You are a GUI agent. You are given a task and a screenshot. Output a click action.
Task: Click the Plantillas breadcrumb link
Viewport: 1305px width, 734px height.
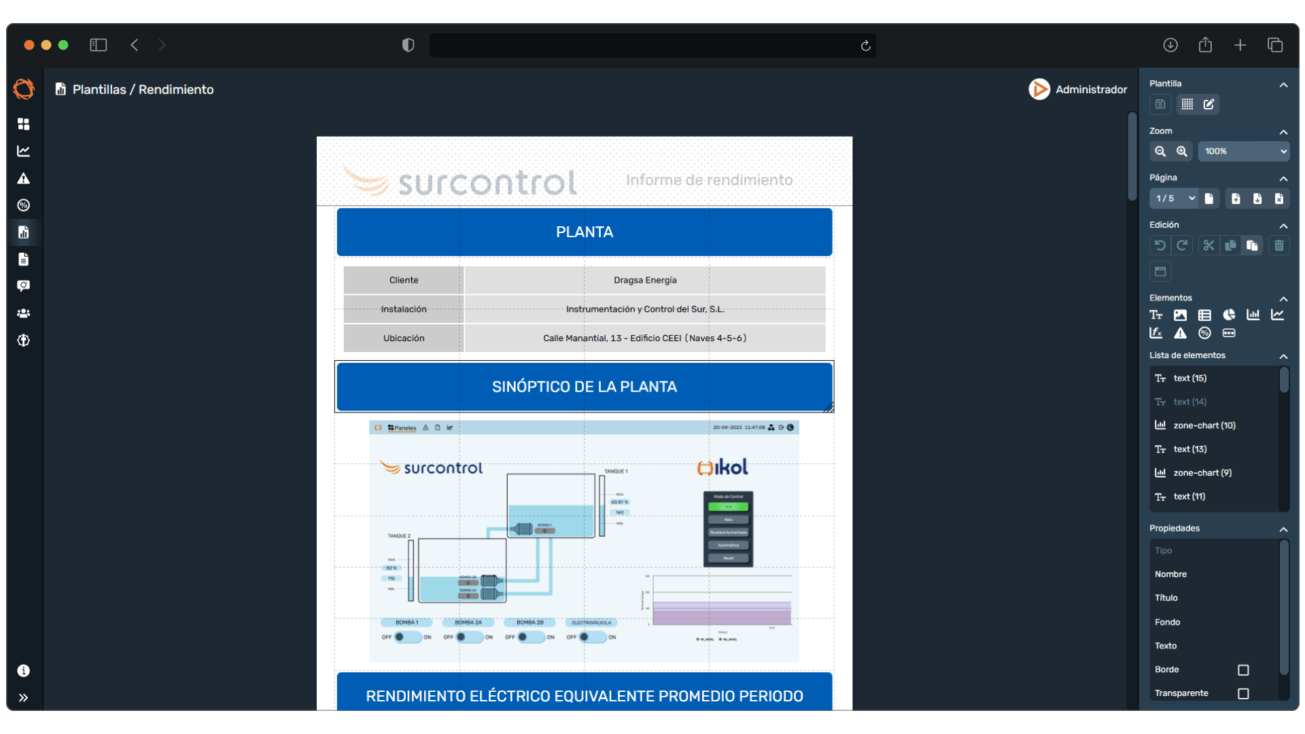pos(99,90)
